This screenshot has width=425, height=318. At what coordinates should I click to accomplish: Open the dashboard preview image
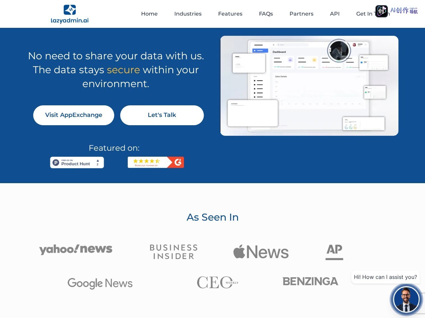click(x=309, y=86)
